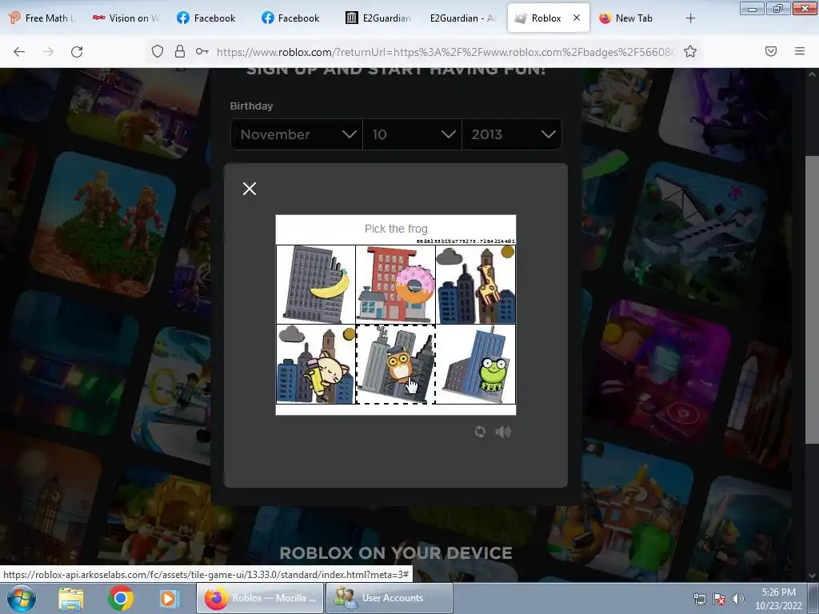This screenshot has height=614, width=819.
Task: Select the cat climbing building tile
Action: 316,364
